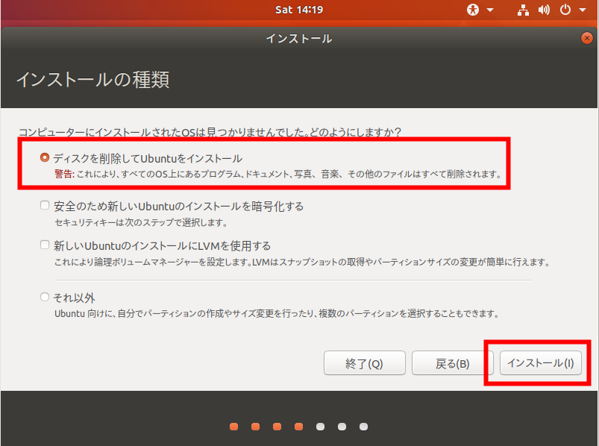Click the 戻る(B) back button

(x=452, y=363)
